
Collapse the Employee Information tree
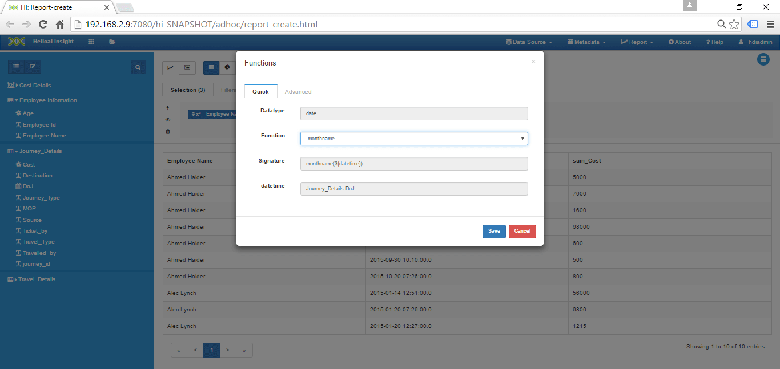pos(17,100)
